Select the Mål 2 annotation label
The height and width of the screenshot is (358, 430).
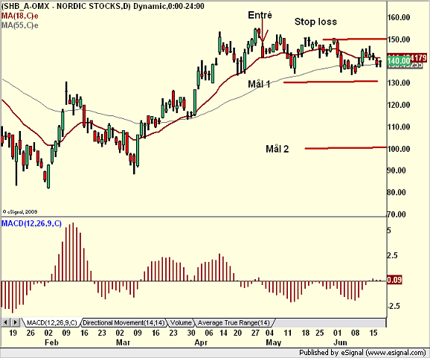click(277, 149)
